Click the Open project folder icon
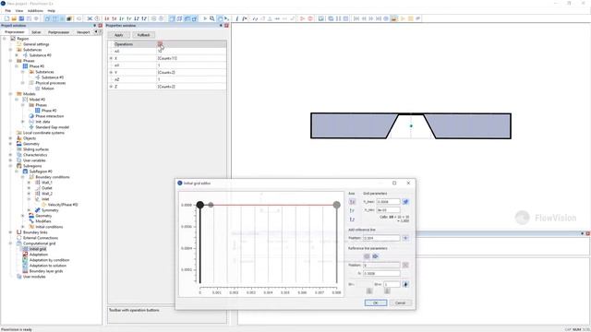Screen dimensions: 591x332 point(15,18)
